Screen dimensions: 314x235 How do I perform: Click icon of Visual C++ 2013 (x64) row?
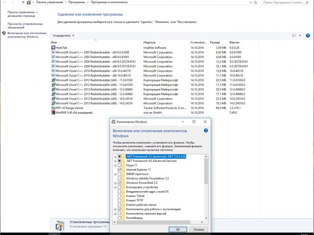53,89
